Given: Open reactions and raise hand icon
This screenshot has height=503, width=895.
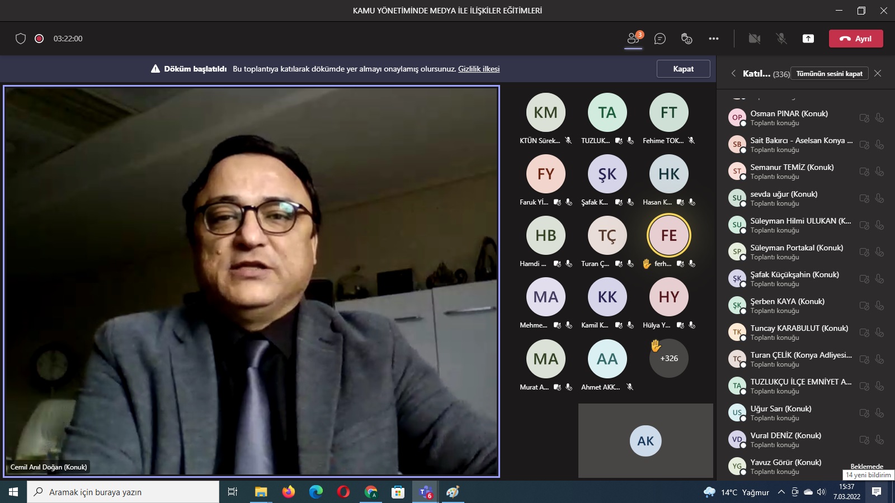Looking at the screenshot, I should pos(687,39).
